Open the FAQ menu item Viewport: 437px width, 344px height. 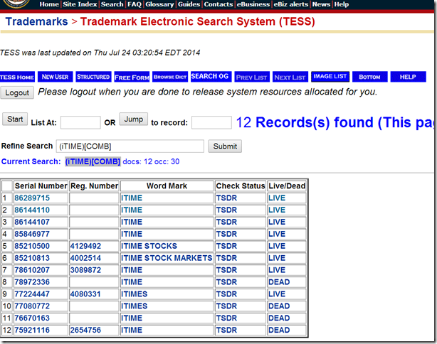[x=135, y=4]
